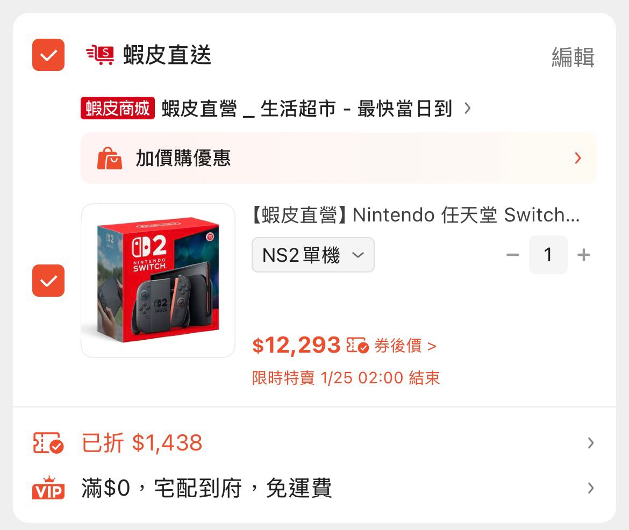This screenshot has width=629, height=530.
Task: Uncheck the Nintendo Switch 2 item checkbox
Action: click(48, 281)
